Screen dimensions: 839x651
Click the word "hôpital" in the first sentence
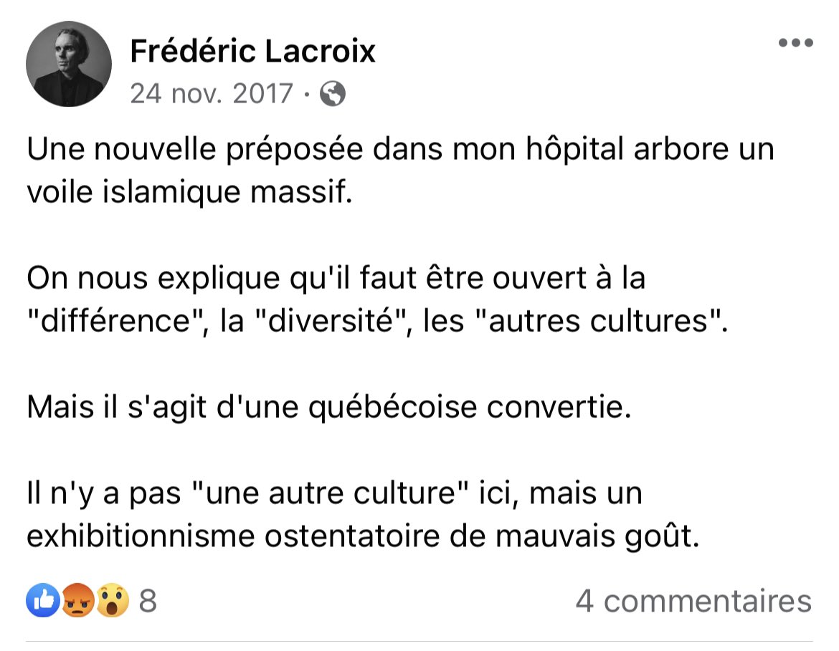pyautogui.click(x=574, y=149)
